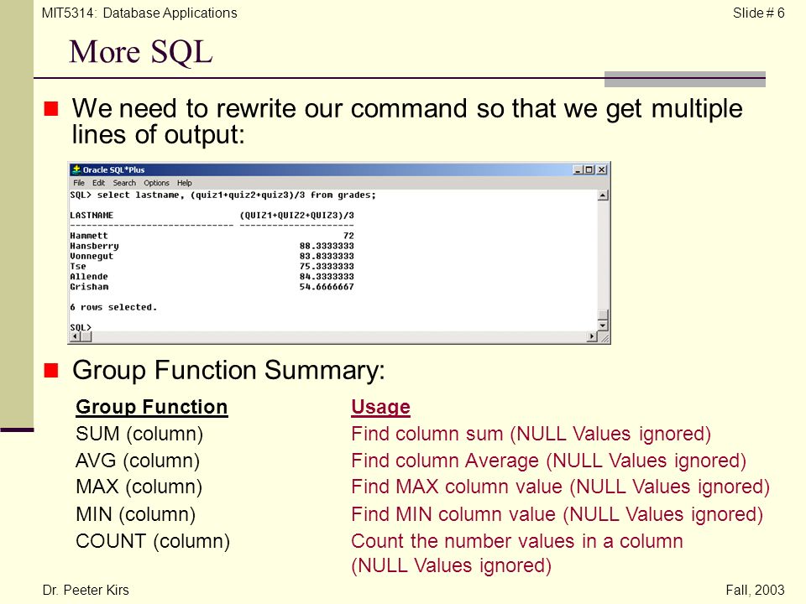Click the value 72
The width and height of the screenshot is (806, 604).
pyautogui.click(x=348, y=236)
